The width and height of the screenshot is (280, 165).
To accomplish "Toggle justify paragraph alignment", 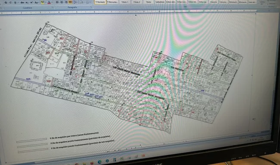I will pyautogui.click(x=70, y=2).
